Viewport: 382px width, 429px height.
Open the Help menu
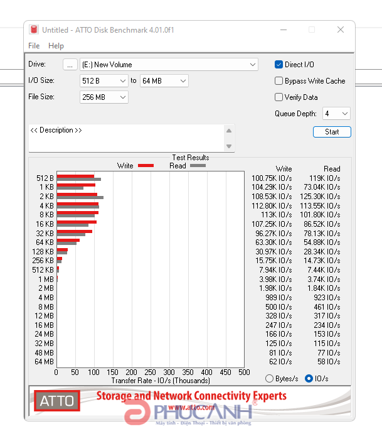coord(56,46)
